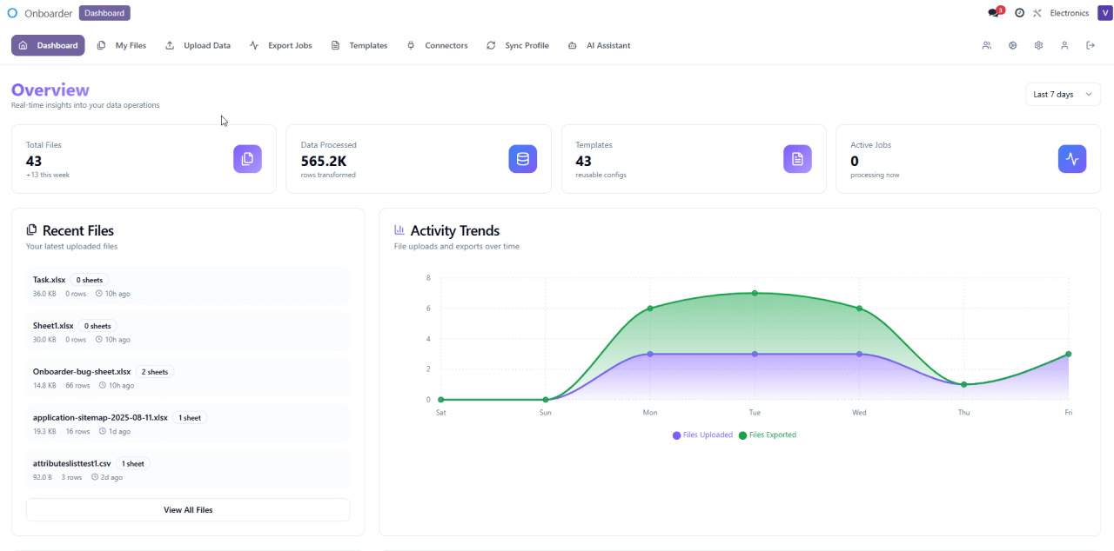Open the chat messages icon with badge
This screenshot has height=551, width=1114.
coord(994,13)
